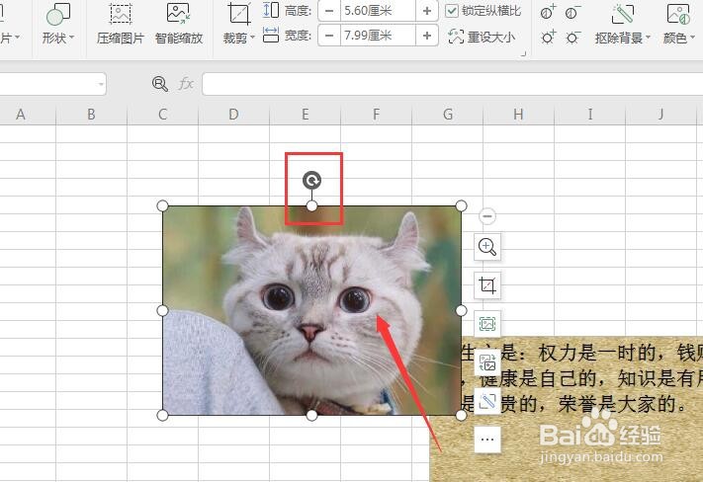Screen dimensions: 703x482
Task: Expand the Crop (裁剪) dropdown arrow
Action: (x=252, y=38)
